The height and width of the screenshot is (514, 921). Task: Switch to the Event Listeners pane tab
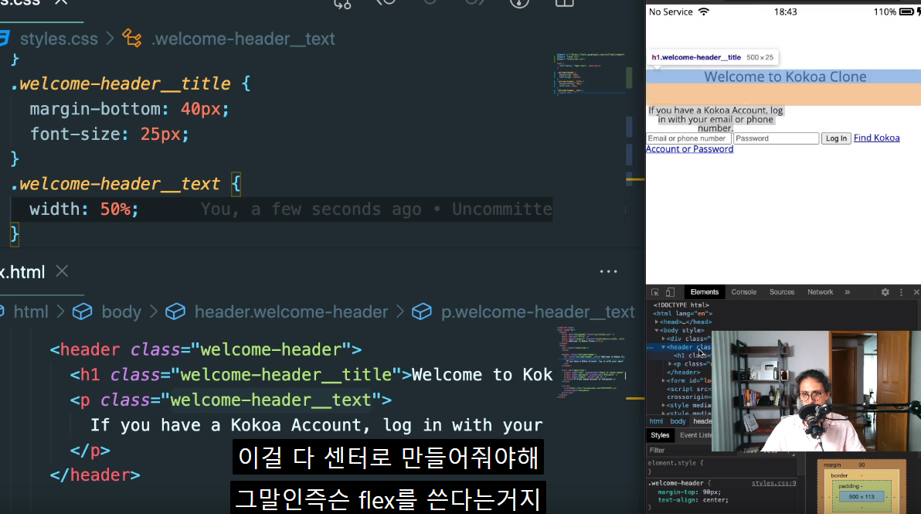695,435
